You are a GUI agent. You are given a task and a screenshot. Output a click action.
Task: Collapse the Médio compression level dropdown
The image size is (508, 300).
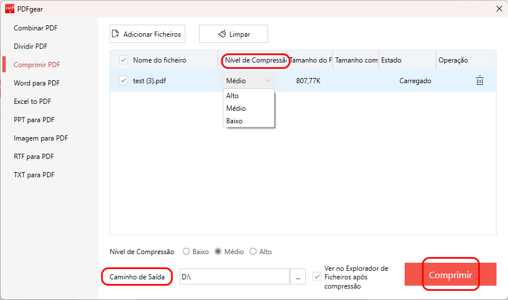coord(249,80)
